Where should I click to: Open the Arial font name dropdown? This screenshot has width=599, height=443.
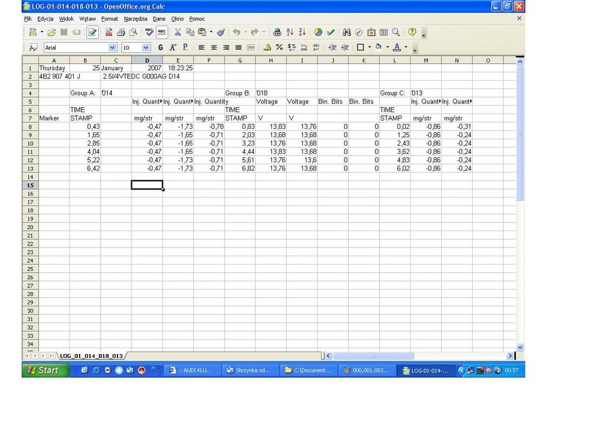[112, 47]
